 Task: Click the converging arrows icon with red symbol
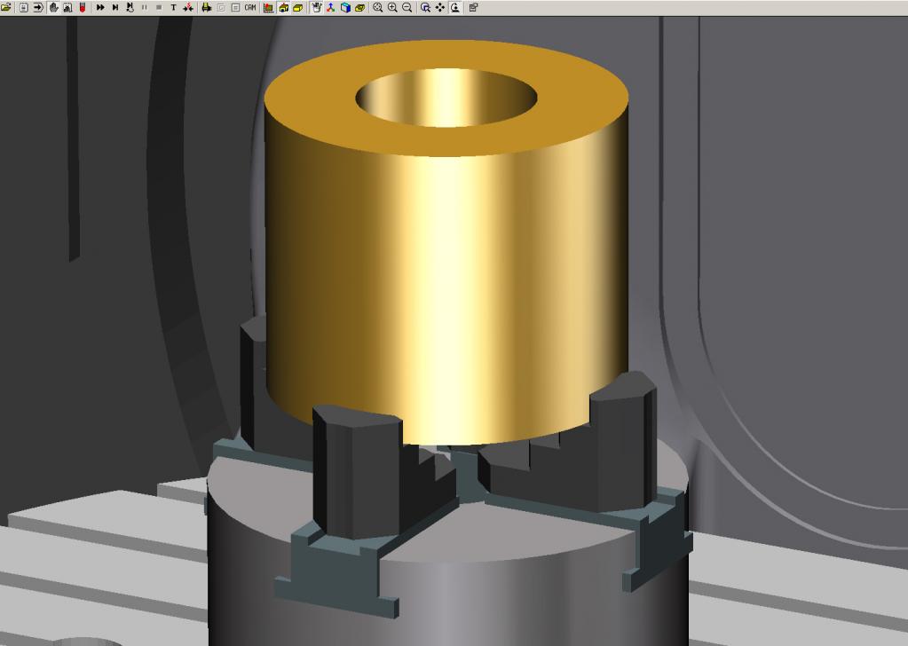click(x=188, y=7)
